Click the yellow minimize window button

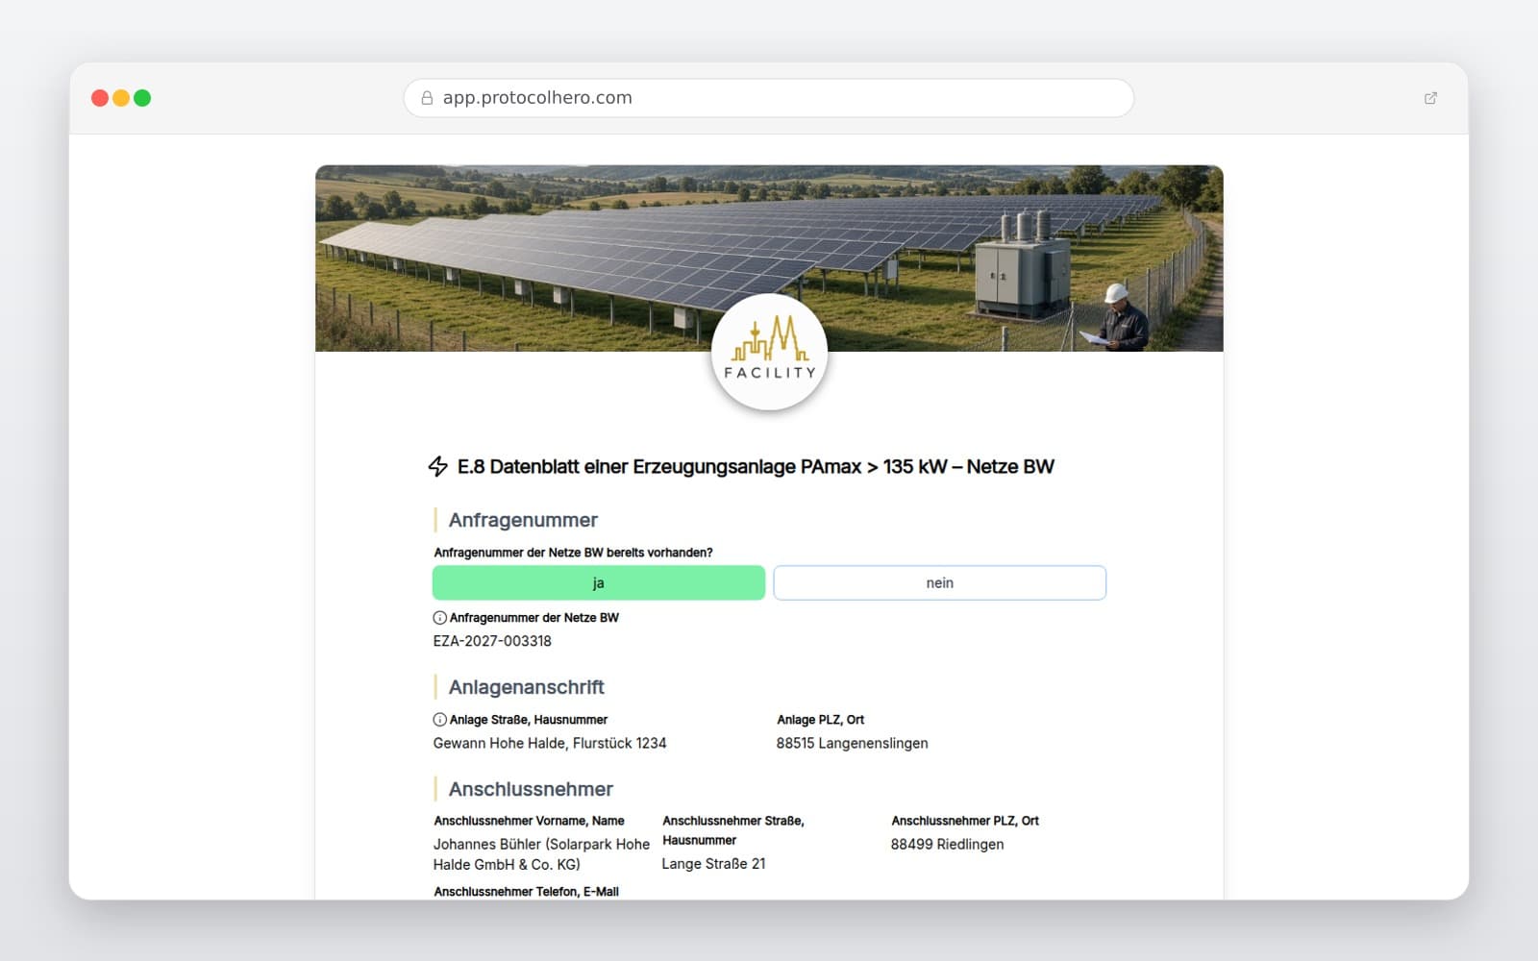click(x=121, y=98)
